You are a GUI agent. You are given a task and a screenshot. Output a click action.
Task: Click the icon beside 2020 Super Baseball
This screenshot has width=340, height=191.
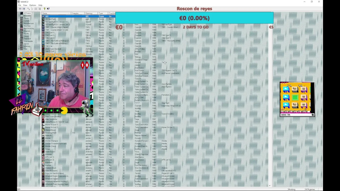pyautogui.click(x=43, y=49)
